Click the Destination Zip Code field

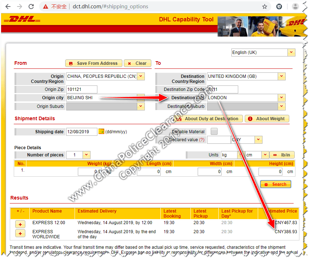pos(223,89)
